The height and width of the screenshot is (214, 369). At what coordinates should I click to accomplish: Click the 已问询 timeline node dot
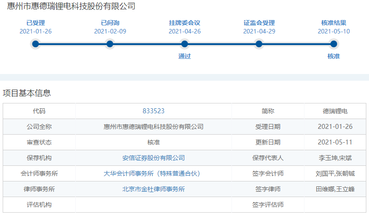(110, 44)
